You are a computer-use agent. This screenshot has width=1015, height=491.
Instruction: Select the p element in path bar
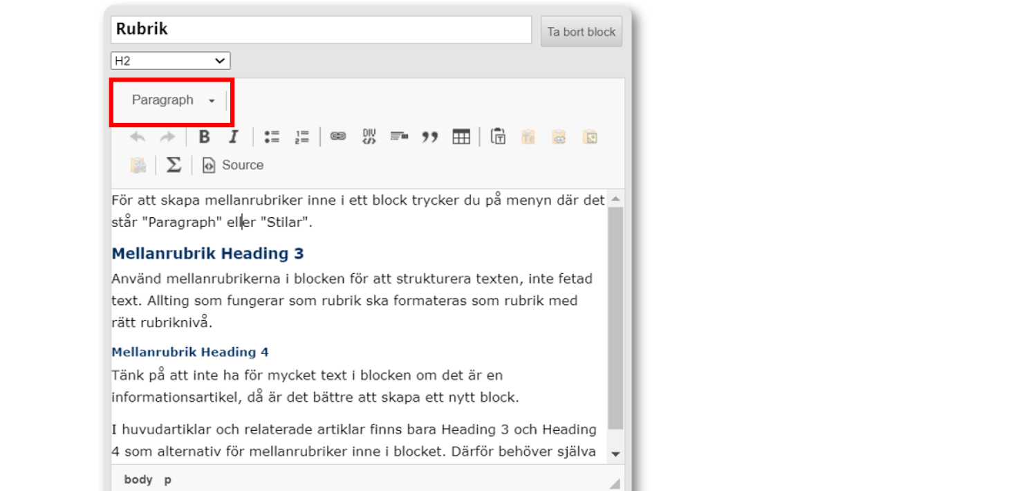(x=168, y=479)
